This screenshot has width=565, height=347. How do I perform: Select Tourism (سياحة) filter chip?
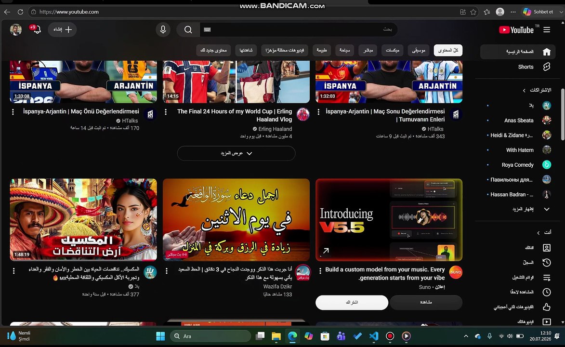tap(345, 51)
